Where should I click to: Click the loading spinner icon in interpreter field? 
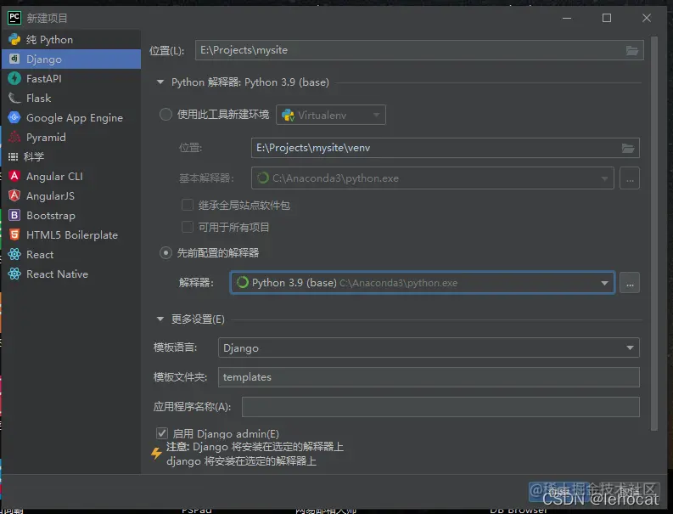243,282
